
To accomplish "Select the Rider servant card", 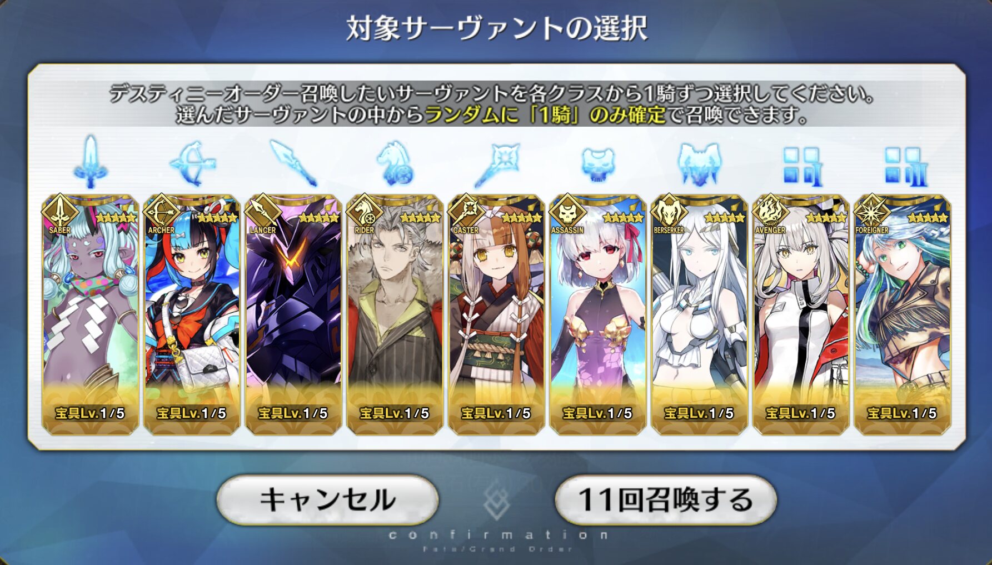I will click(x=395, y=314).
